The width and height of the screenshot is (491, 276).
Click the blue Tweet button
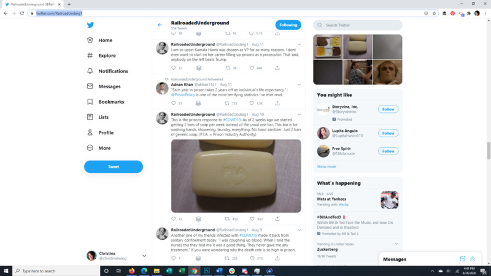click(114, 167)
